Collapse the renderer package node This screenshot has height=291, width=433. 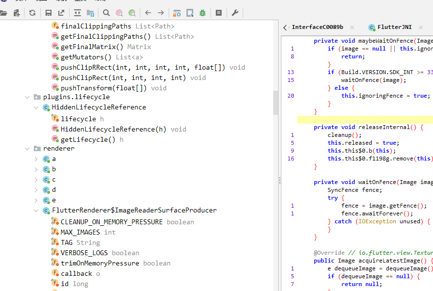point(27,149)
